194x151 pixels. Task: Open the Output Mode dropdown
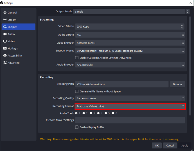coord(131,12)
